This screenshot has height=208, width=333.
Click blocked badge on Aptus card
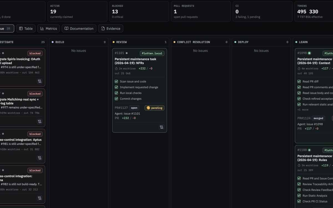(35, 134)
